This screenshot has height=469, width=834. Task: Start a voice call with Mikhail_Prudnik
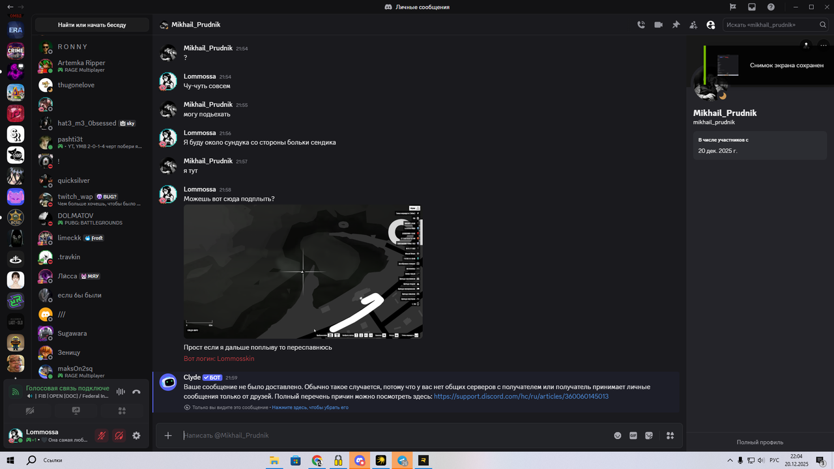point(640,24)
